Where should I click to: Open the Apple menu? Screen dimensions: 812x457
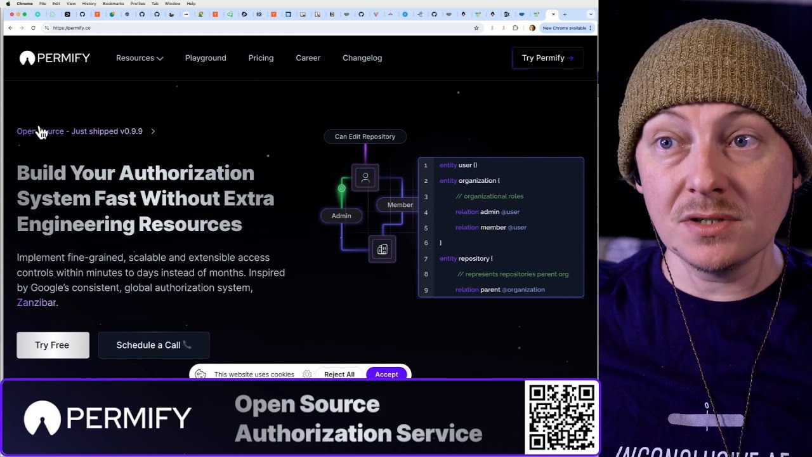(8, 4)
